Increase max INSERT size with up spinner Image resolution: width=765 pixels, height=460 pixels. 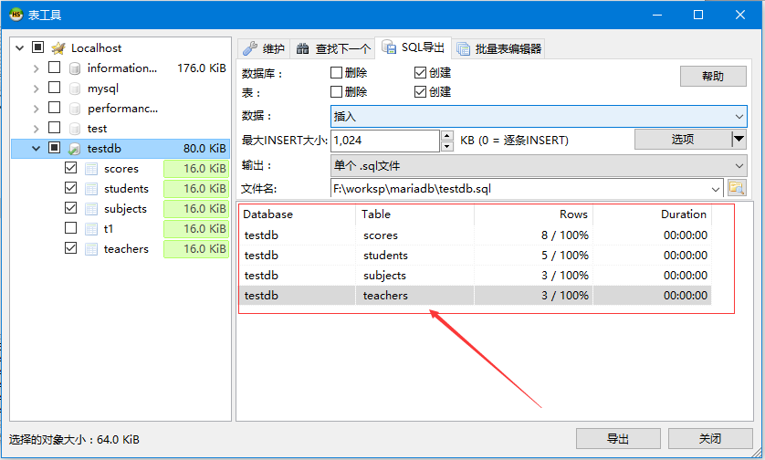coord(446,135)
